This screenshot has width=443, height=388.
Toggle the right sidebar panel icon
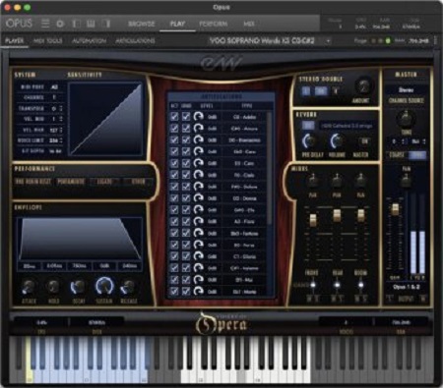pyautogui.click(x=106, y=24)
